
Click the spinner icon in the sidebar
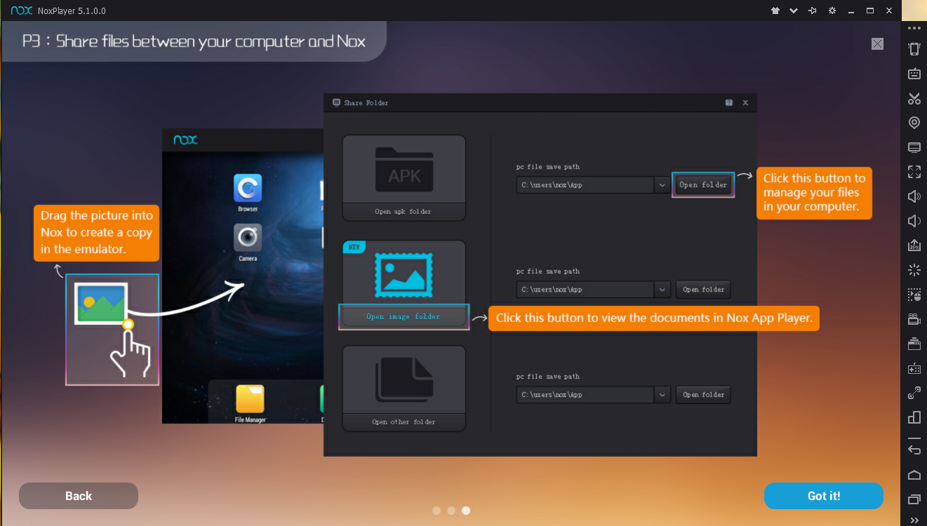pos(914,270)
